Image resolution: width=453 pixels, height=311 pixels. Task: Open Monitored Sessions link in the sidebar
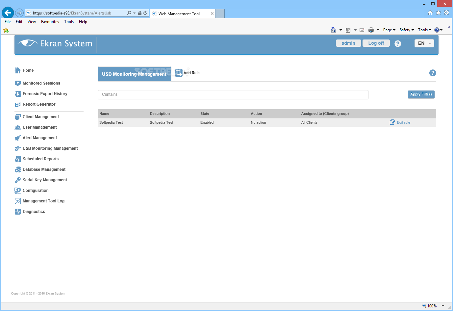[x=41, y=83]
